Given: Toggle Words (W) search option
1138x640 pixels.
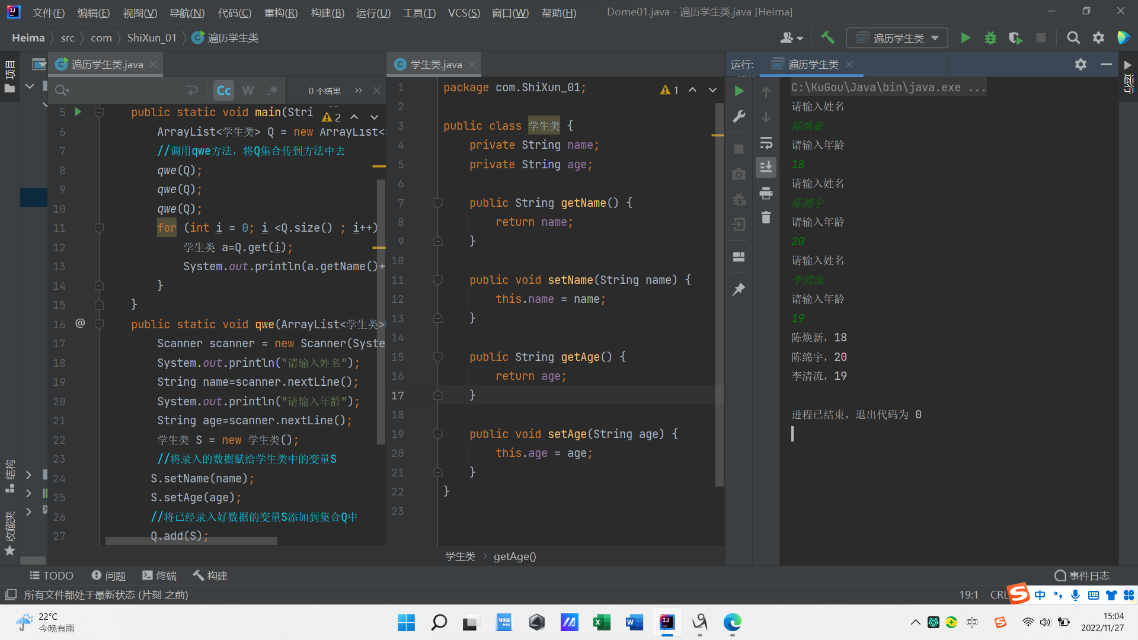Looking at the screenshot, I should coord(248,91).
